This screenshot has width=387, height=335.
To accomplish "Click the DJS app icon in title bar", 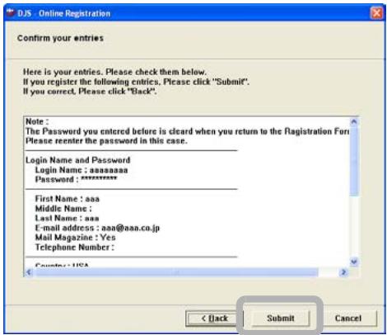I will pos(11,12).
